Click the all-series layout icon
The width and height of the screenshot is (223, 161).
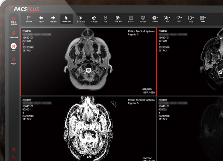(x=131, y=19)
